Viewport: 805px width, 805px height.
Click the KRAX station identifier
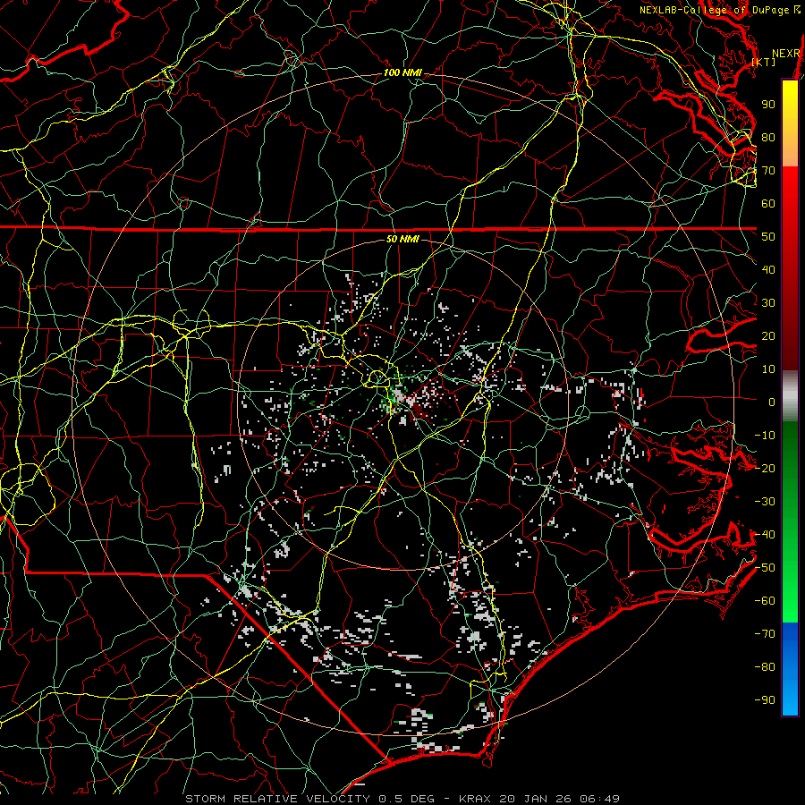click(475, 799)
